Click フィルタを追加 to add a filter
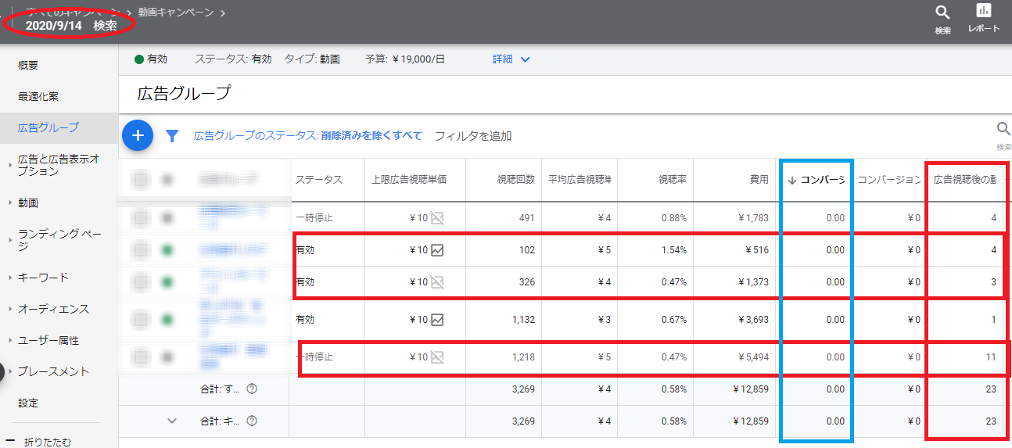Viewport: 1012px width, 448px height. [472, 136]
